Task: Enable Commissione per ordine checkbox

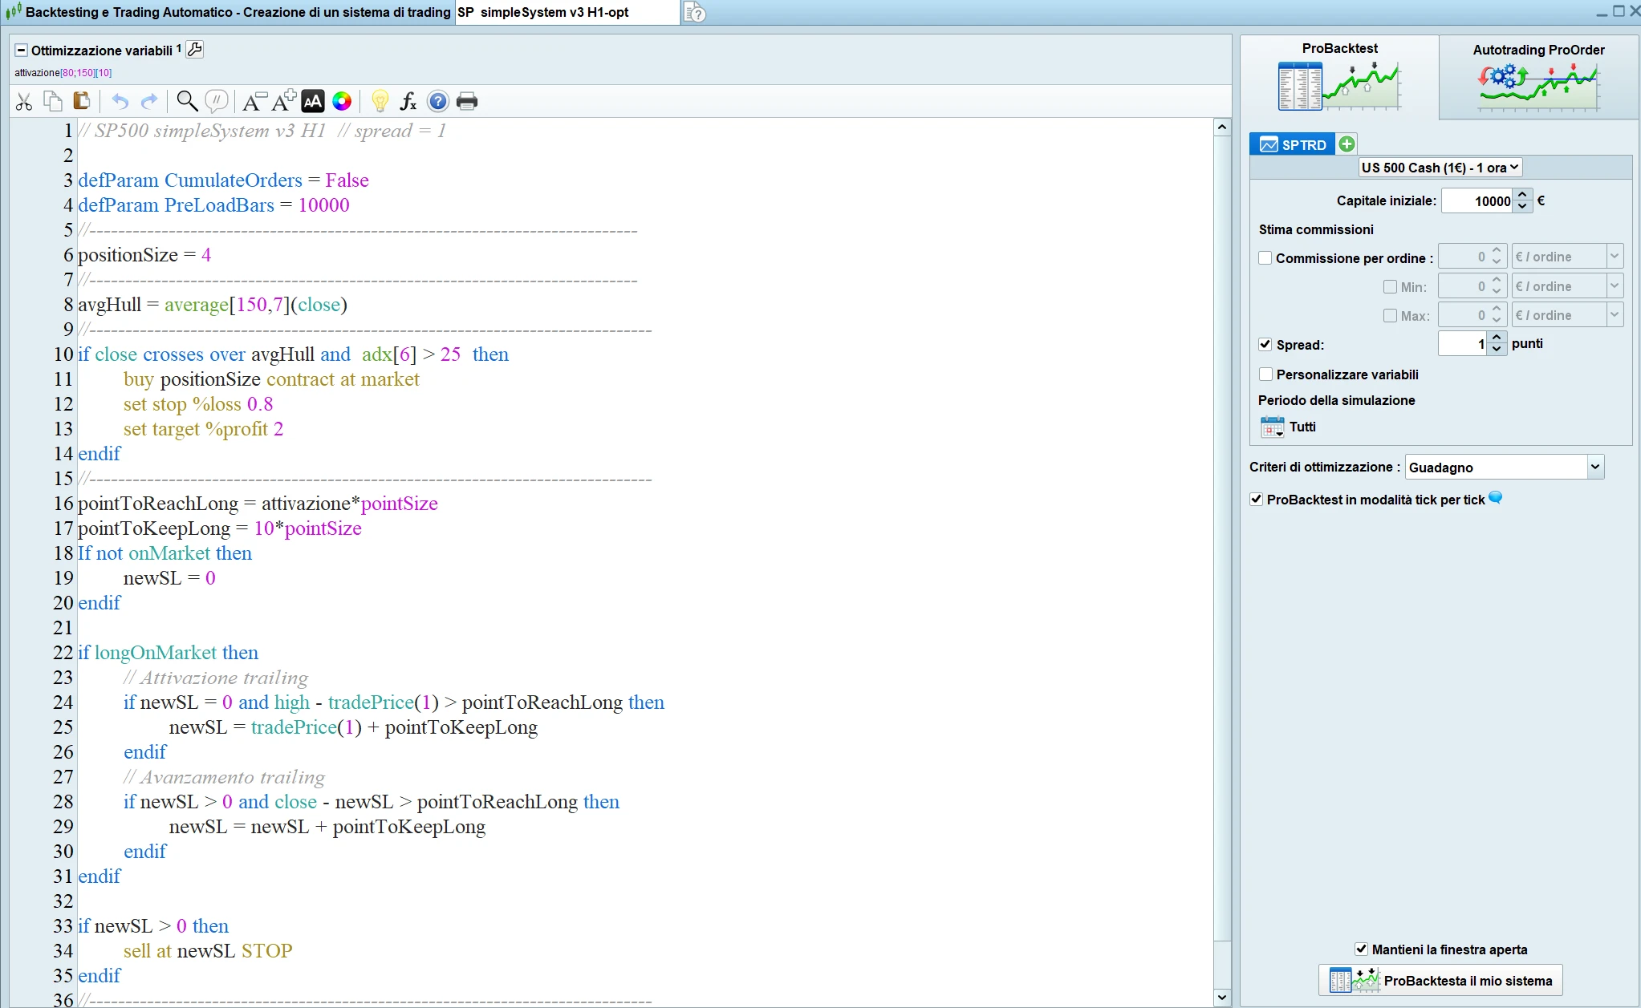Action: click(x=1265, y=258)
